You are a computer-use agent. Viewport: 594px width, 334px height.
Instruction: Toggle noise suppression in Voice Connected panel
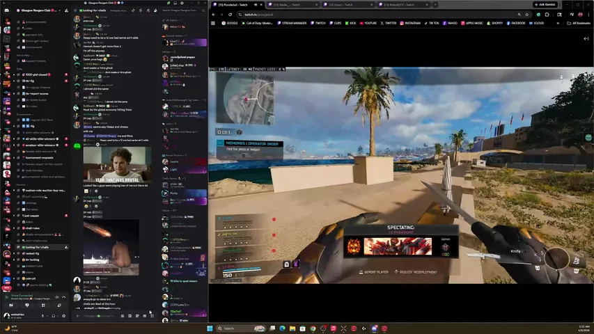[x=57, y=297]
